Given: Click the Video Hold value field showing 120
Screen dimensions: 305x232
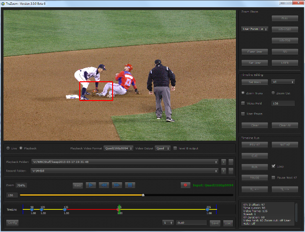Looking at the screenshot, I should [282, 103].
